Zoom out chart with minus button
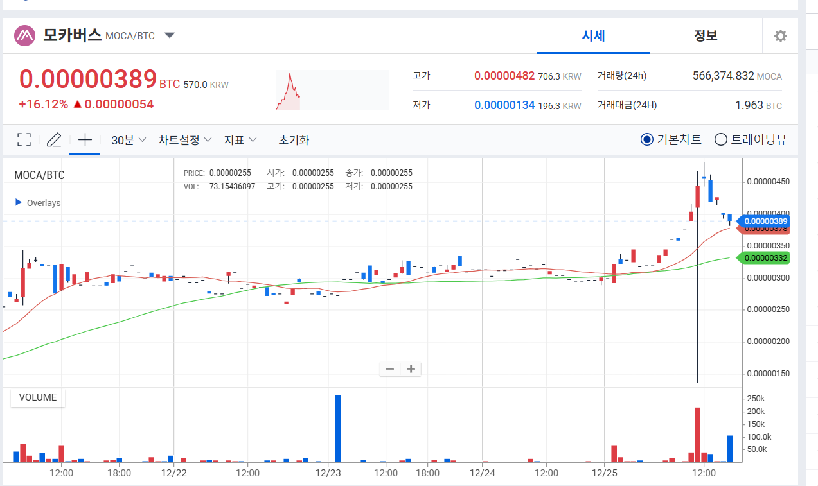Image resolution: width=818 pixels, height=486 pixels. [389, 369]
